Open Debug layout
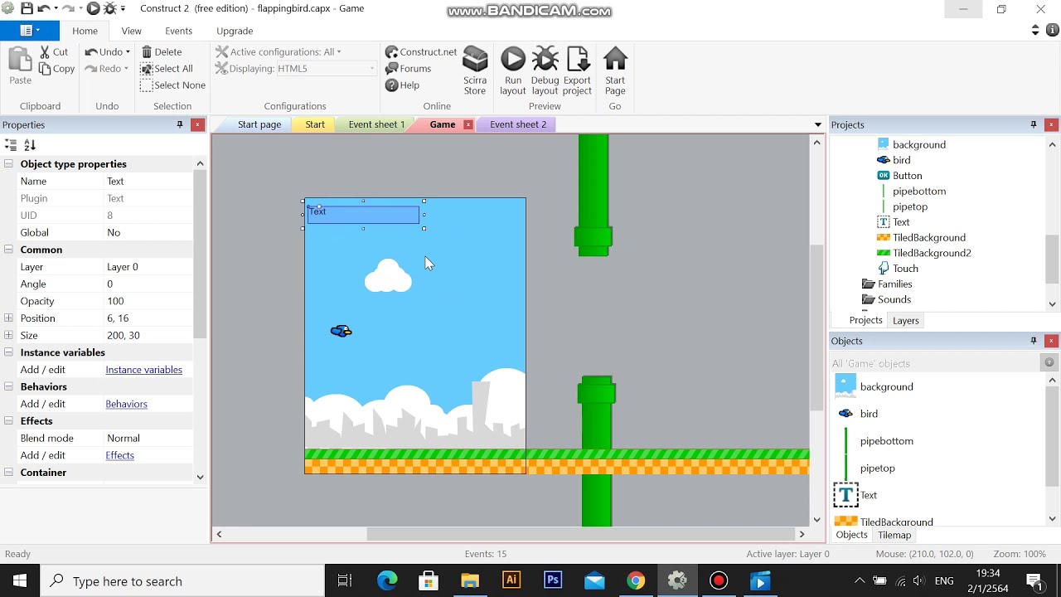 coord(545,71)
